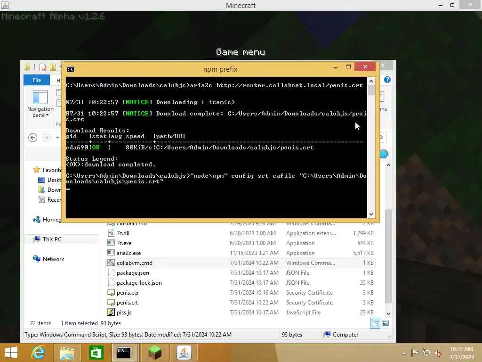Select Downloads in the navigation pane

click(50, 190)
